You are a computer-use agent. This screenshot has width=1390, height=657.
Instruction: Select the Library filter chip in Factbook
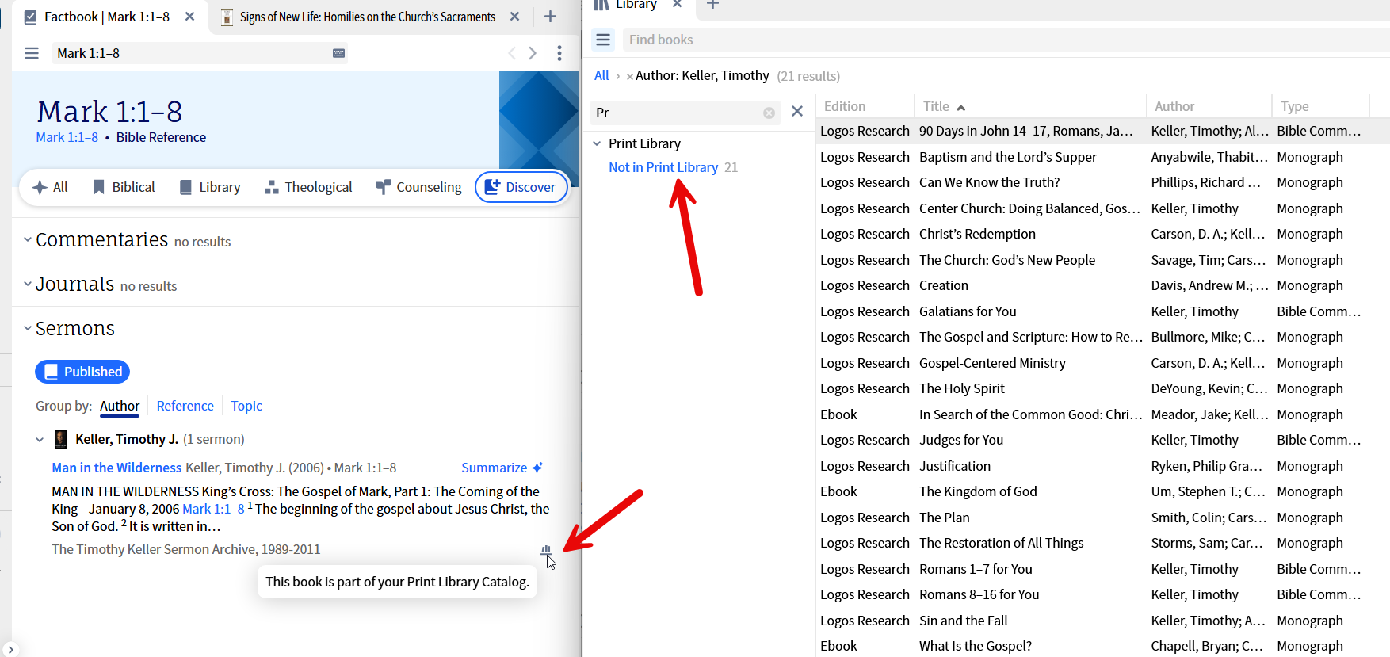210,187
